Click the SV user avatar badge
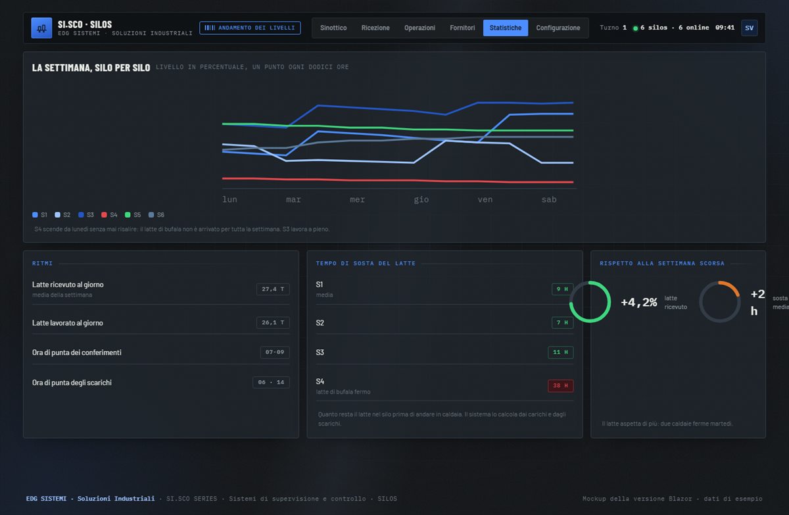The height and width of the screenshot is (515, 789). point(749,28)
